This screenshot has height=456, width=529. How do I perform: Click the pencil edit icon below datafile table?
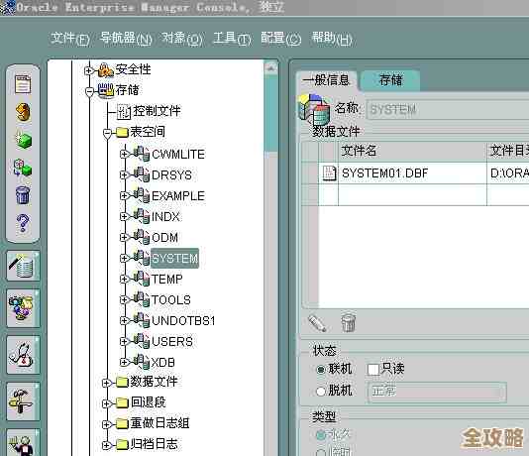tap(317, 323)
